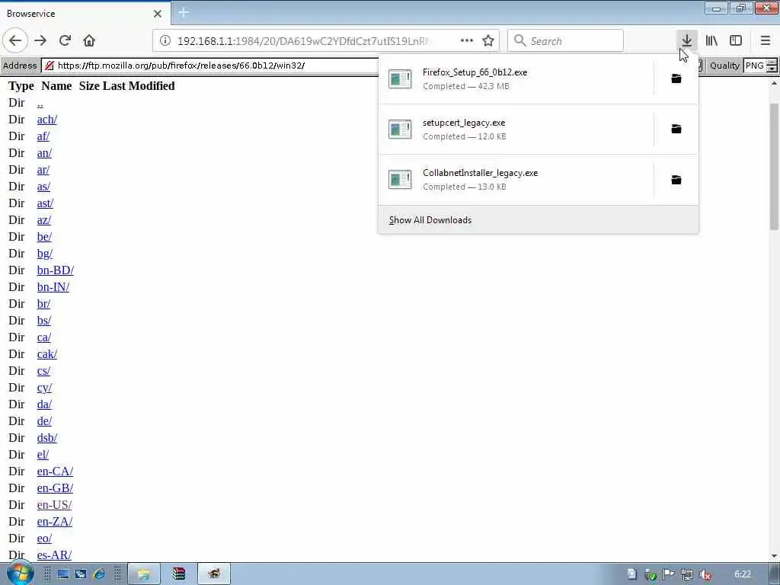The height and width of the screenshot is (585, 780).
Task: Go back with the browser back arrow
Action: pyautogui.click(x=15, y=40)
